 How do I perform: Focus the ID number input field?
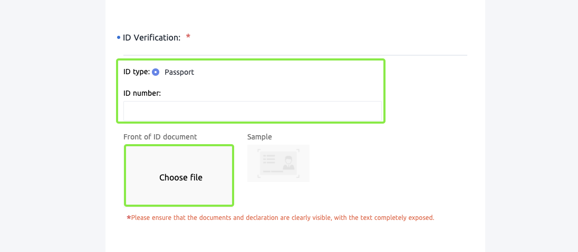click(252, 111)
